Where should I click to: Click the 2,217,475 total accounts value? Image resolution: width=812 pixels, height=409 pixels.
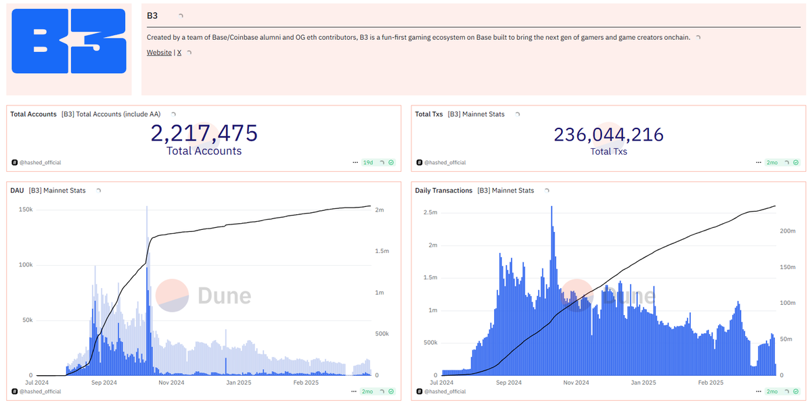click(x=204, y=133)
